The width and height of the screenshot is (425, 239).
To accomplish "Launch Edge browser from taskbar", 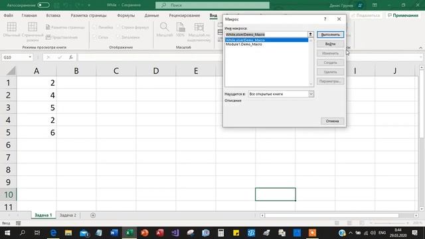I will click(53, 233).
